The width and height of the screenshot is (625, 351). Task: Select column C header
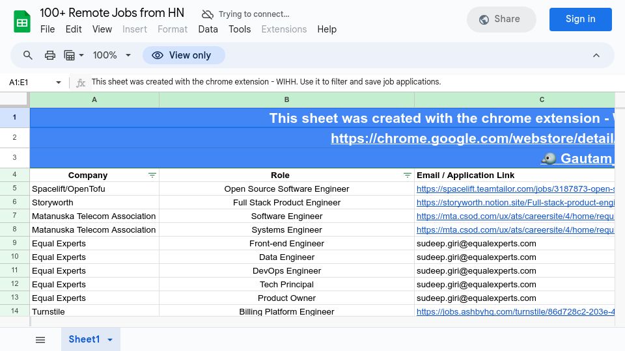[x=514, y=99]
